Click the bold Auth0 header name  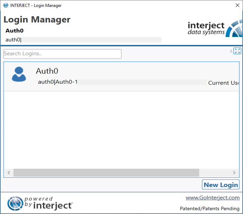point(14,31)
